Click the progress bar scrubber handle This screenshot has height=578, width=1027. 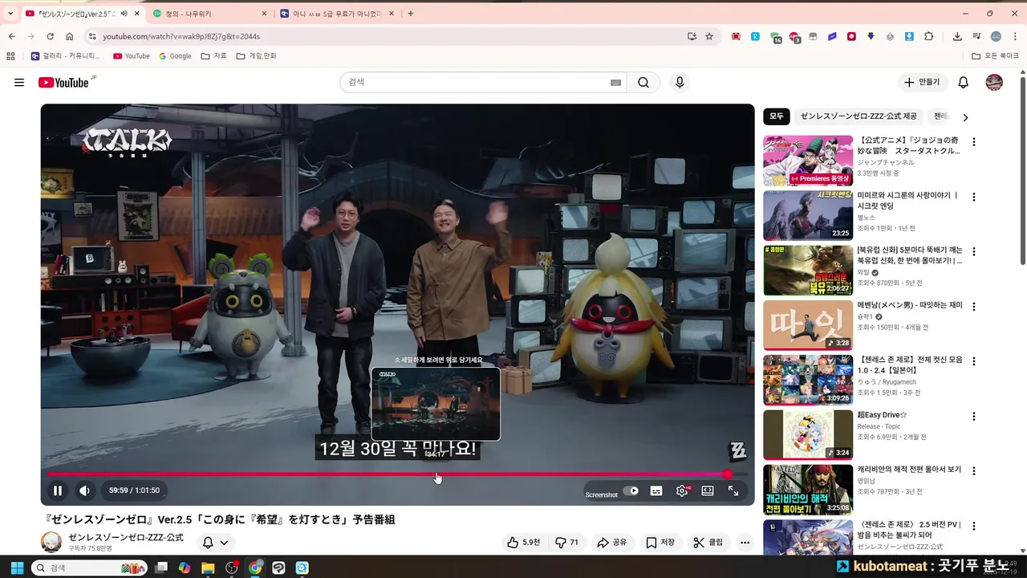[x=727, y=474]
